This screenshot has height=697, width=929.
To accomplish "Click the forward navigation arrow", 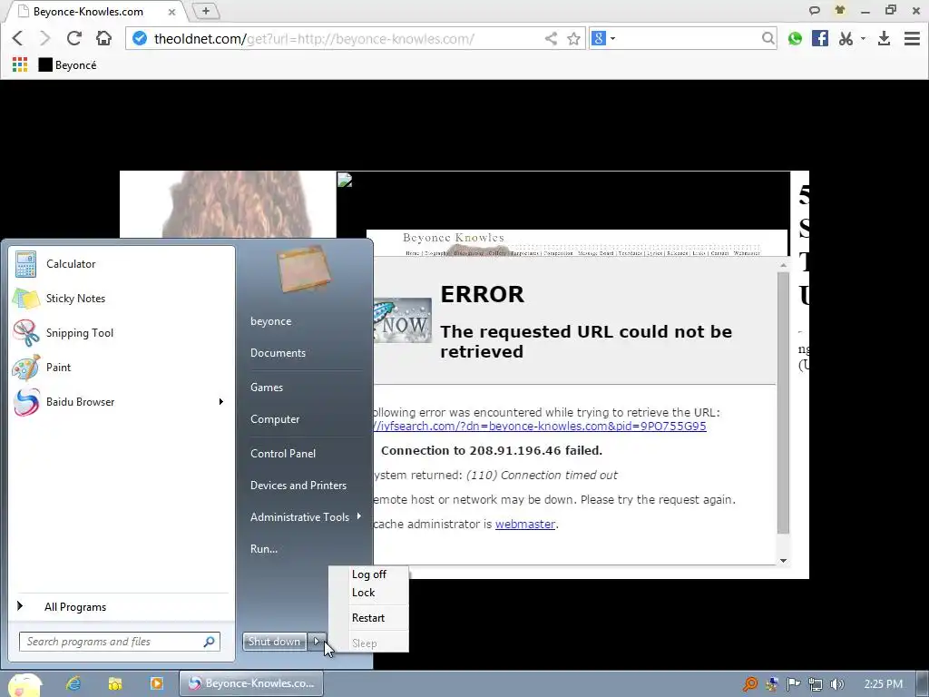I will coord(45,38).
